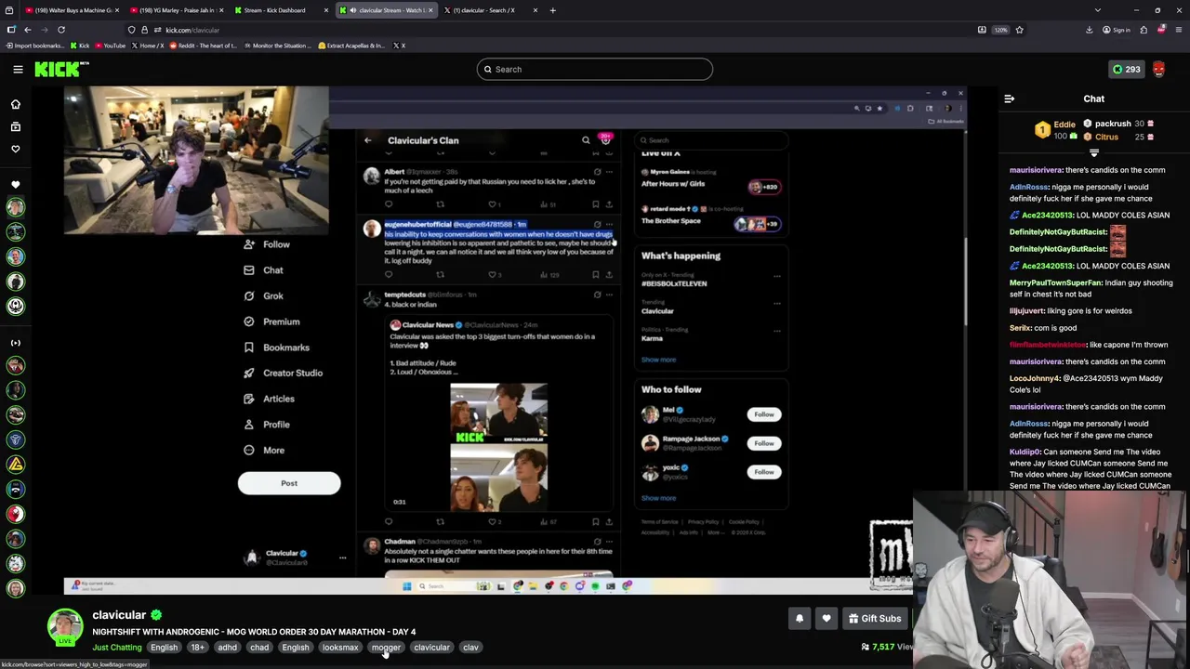Toggle the follow heart for clavicular
The image size is (1190, 669).
point(826,619)
